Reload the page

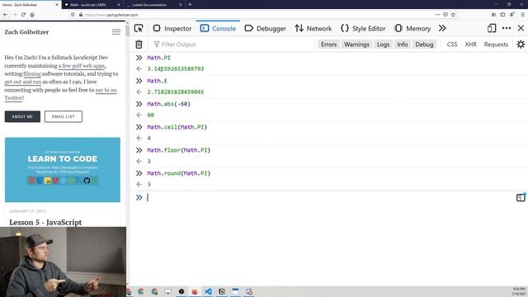pos(23,15)
